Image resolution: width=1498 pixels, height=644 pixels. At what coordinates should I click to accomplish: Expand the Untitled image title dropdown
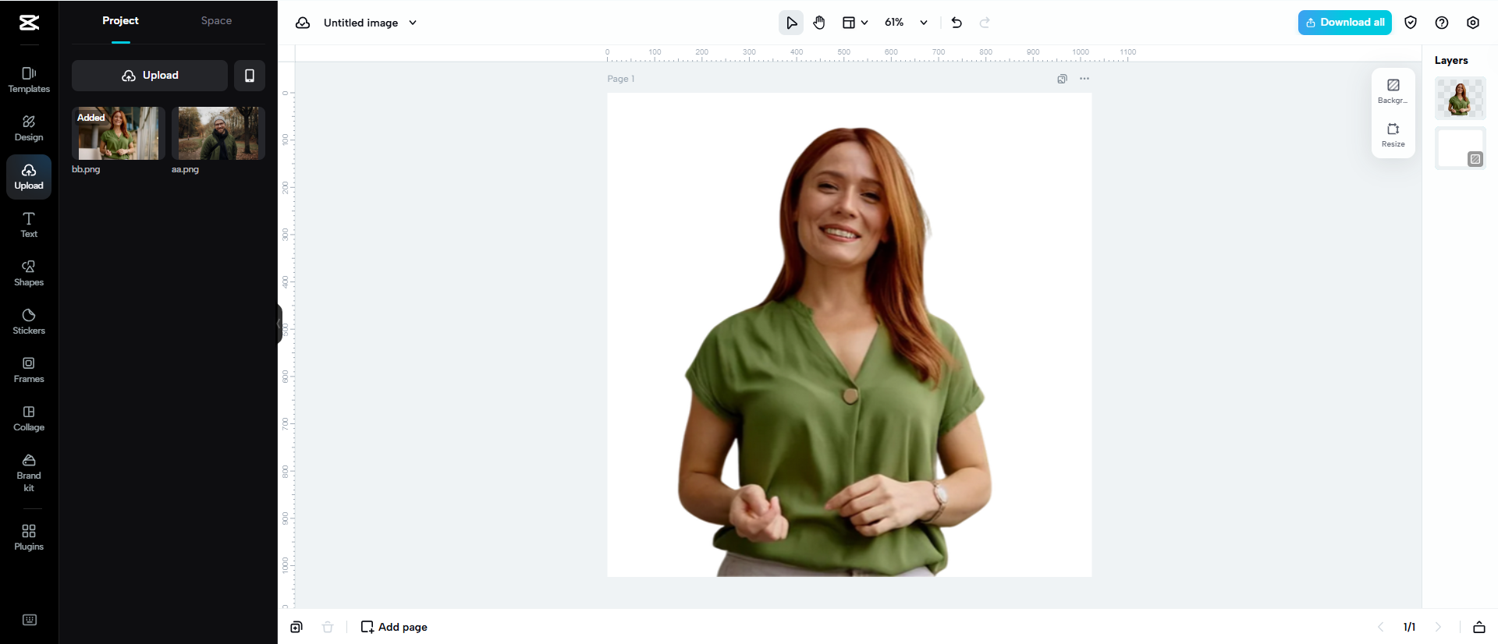coord(413,23)
